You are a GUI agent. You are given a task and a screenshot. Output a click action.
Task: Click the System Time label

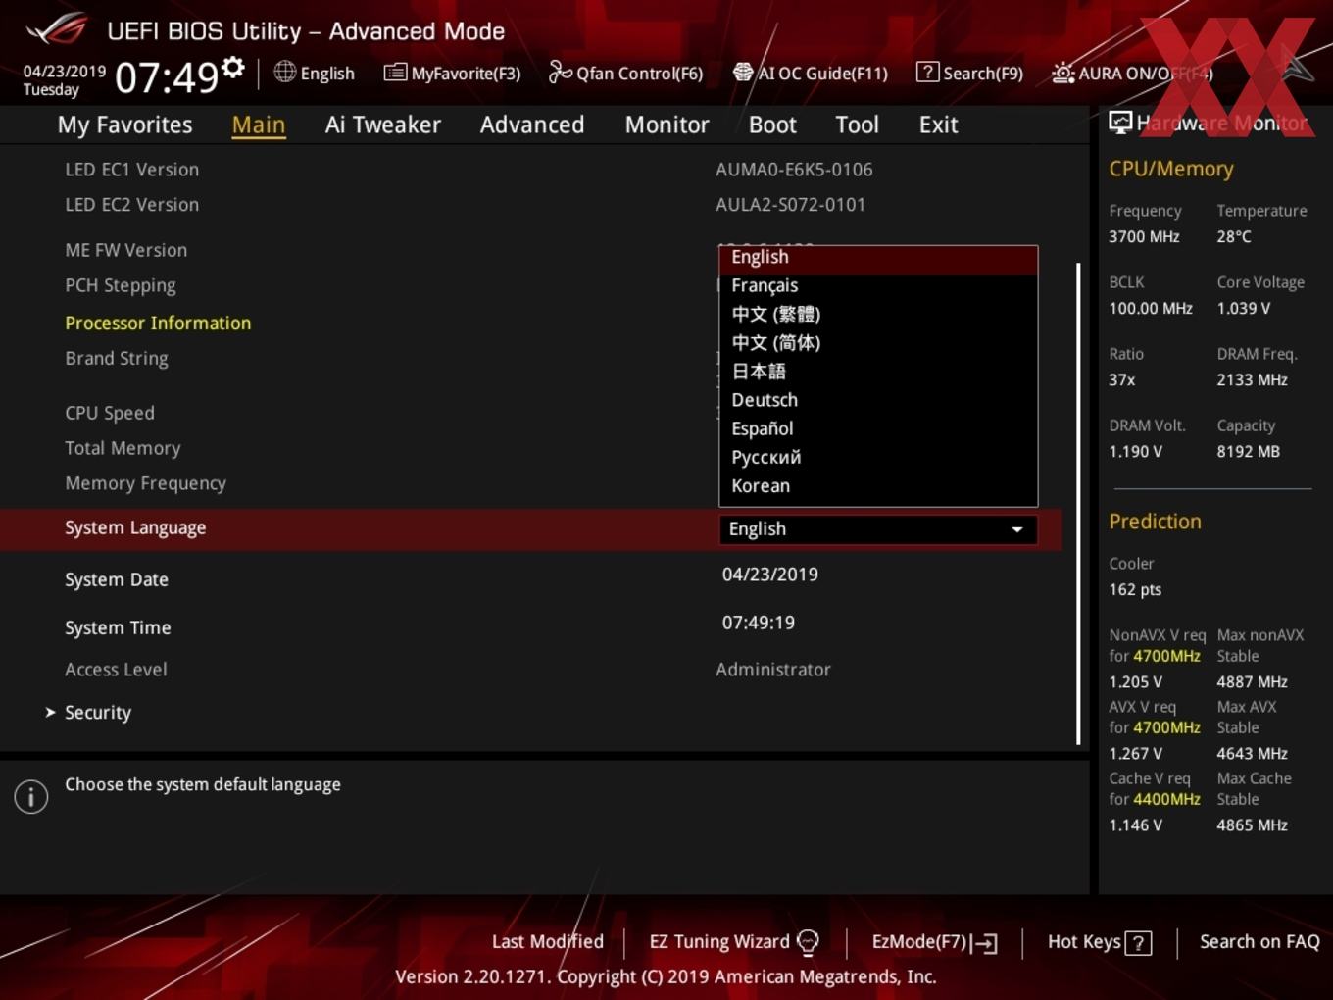[118, 627]
